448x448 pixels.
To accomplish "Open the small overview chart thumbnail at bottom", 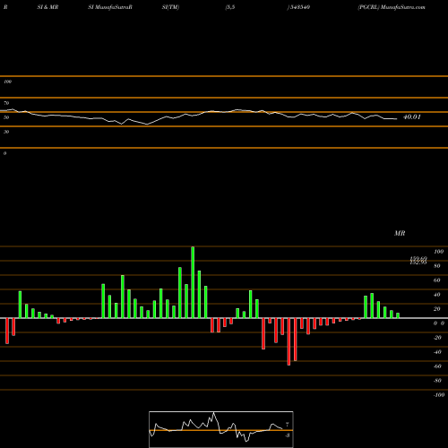I will tap(221, 429).
